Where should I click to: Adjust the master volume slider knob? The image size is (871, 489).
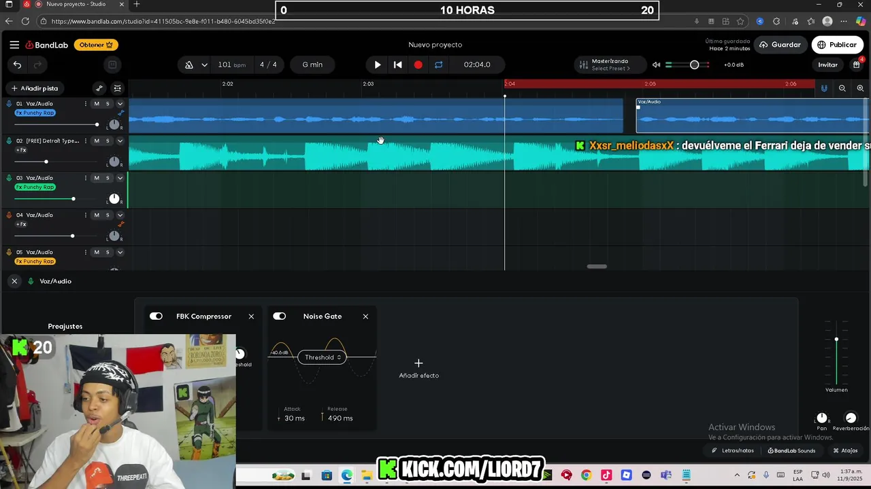(x=694, y=65)
